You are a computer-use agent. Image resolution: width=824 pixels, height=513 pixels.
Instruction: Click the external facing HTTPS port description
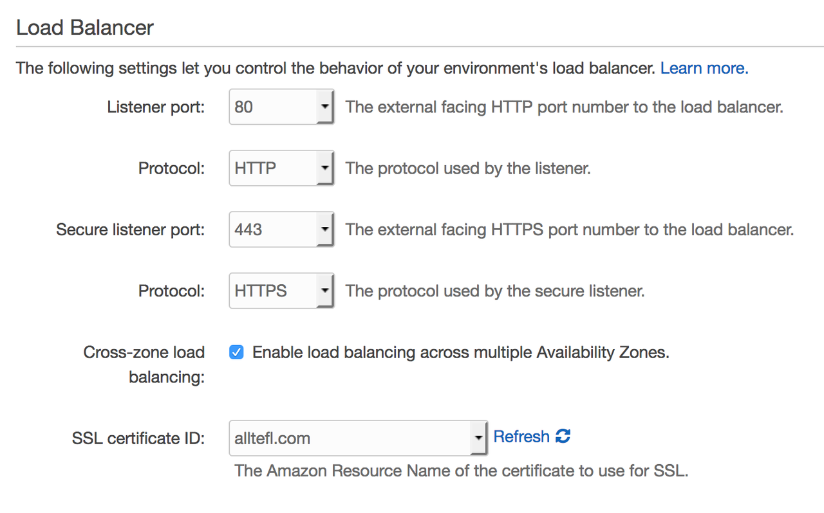click(570, 230)
